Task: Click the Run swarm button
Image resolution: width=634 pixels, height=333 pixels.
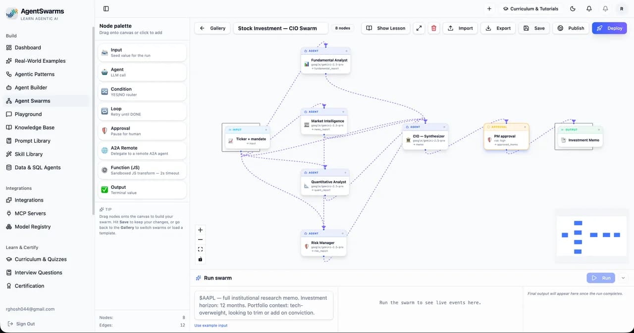Action: point(601,278)
